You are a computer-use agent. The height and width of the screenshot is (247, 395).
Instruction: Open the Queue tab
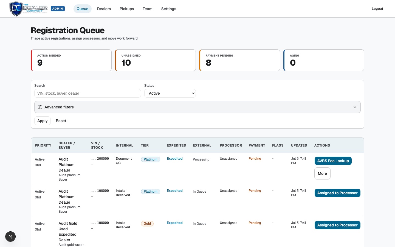(x=82, y=9)
